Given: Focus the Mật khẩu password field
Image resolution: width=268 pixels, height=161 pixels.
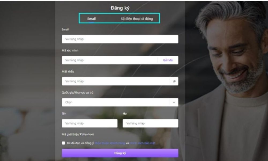Looking at the screenshot, I should pos(116,81).
